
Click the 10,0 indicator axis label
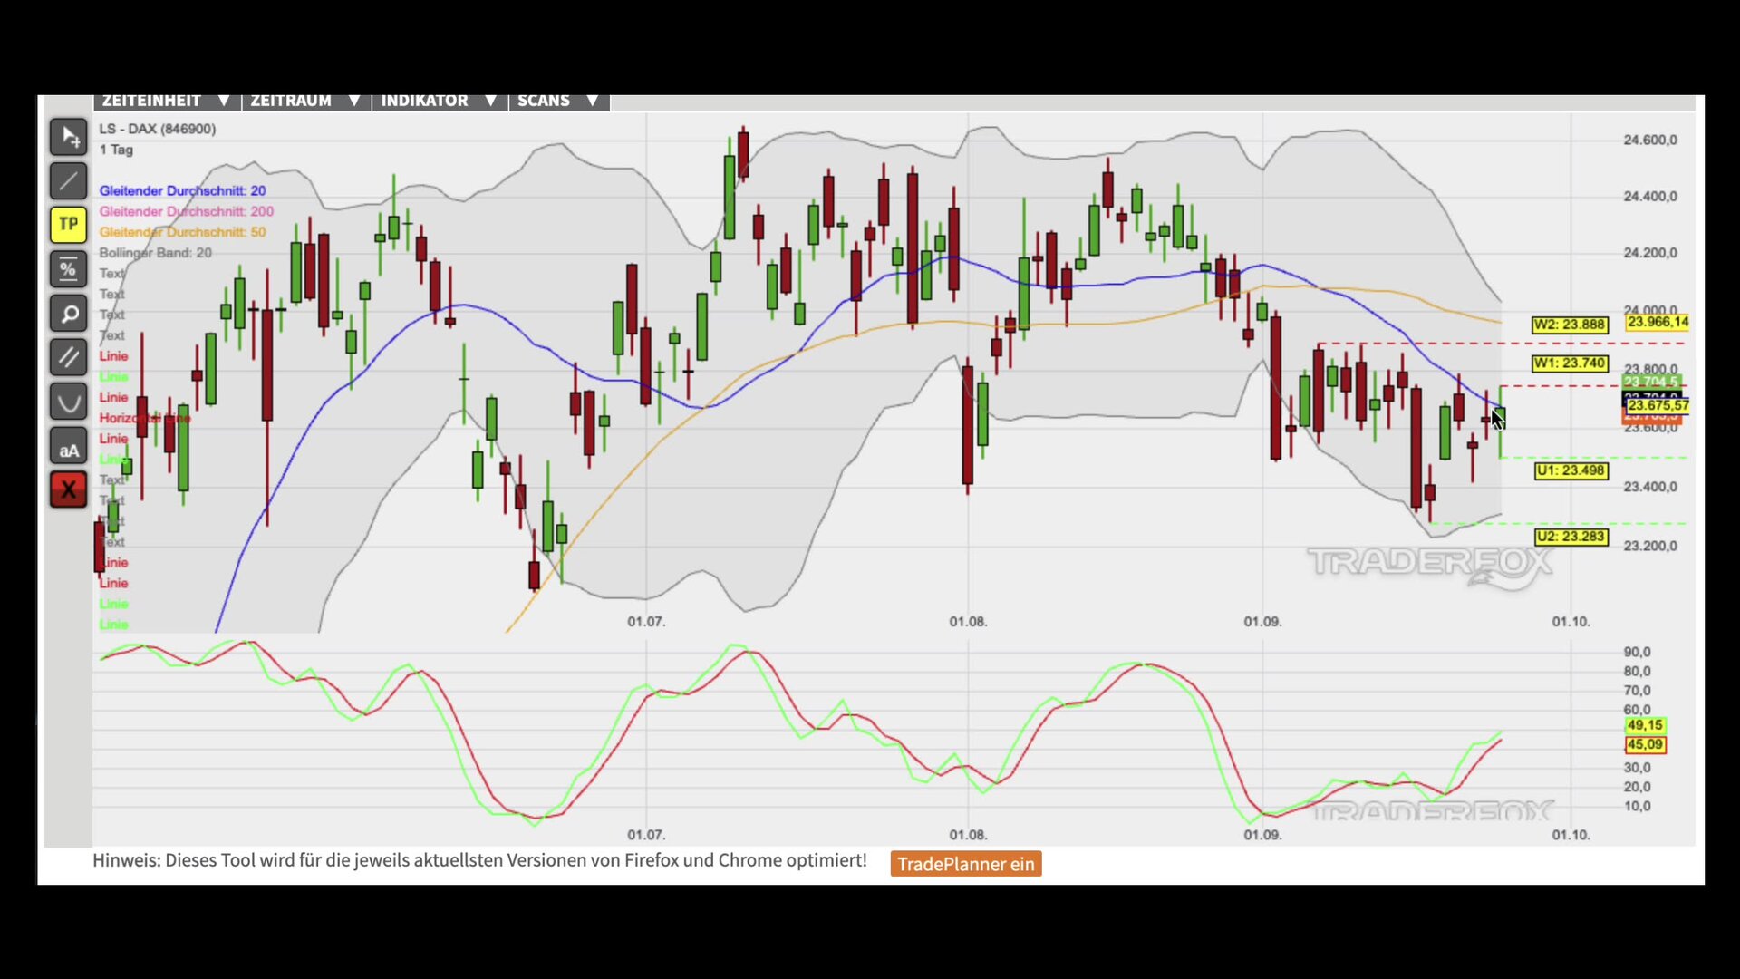[x=1637, y=806]
